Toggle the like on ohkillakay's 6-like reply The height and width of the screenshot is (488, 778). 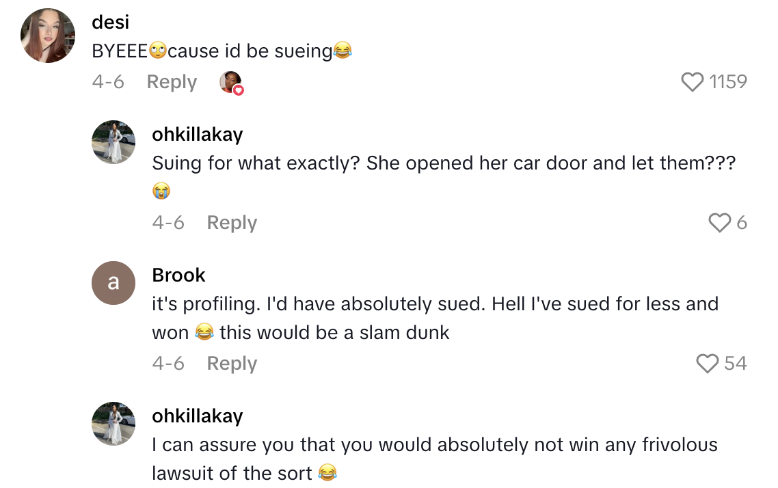[719, 222]
